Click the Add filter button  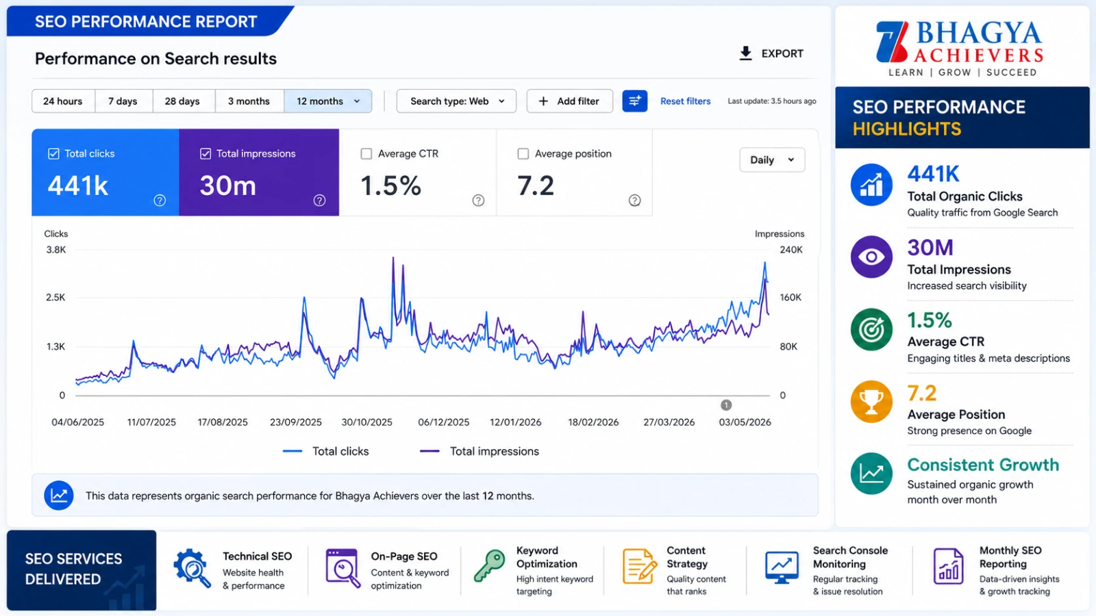(569, 101)
